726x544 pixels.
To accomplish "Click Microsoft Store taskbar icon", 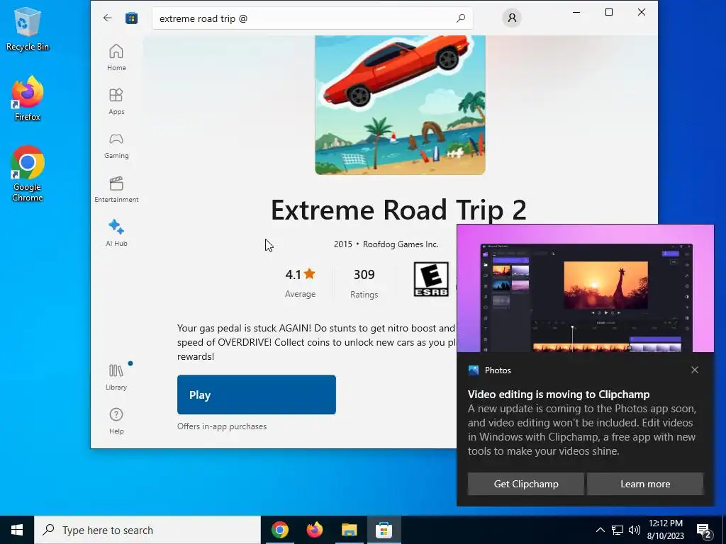I will pyautogui.click(x=384, y=530).
